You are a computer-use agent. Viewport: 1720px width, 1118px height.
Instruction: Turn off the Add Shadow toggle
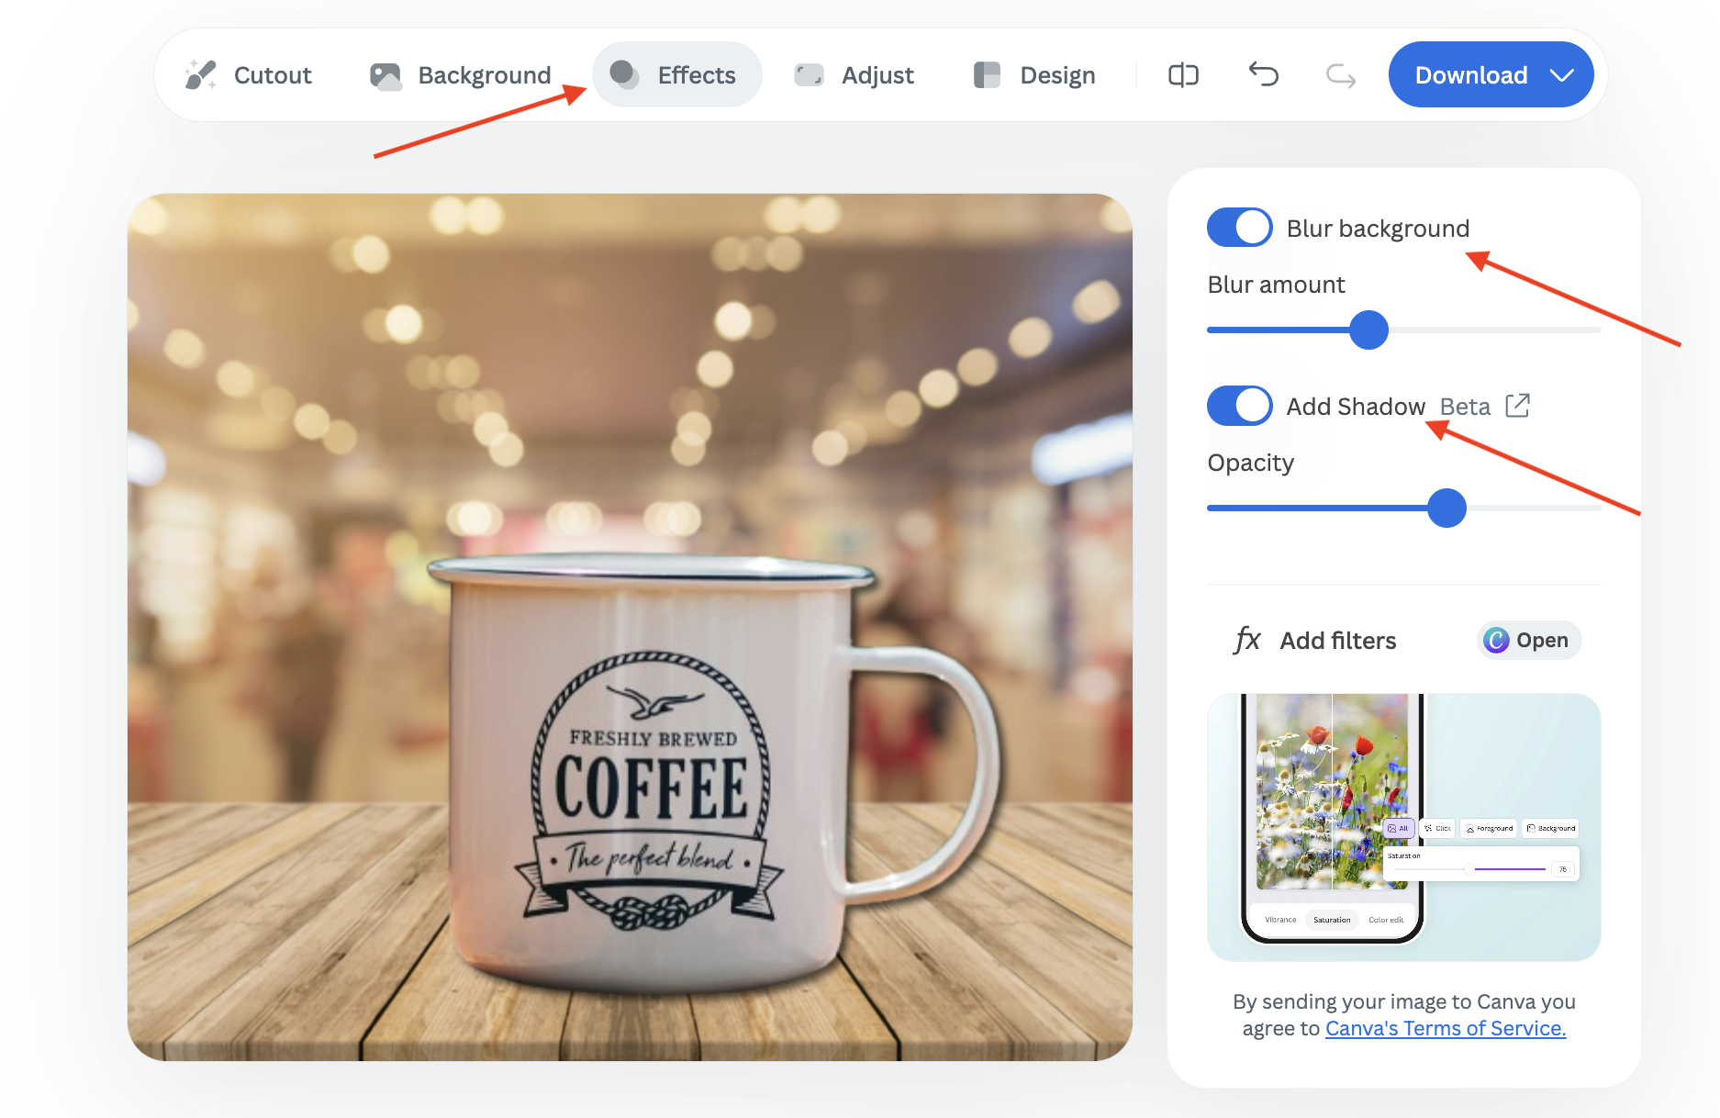(x=1239, y=406)
